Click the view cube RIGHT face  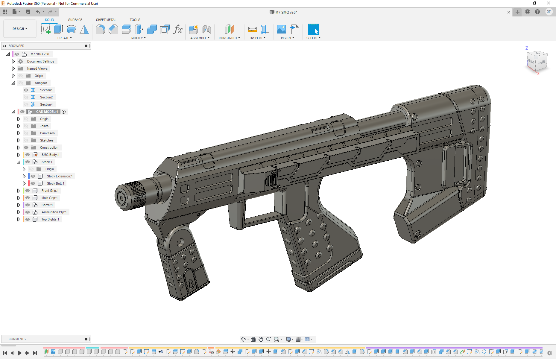[541, 63]
